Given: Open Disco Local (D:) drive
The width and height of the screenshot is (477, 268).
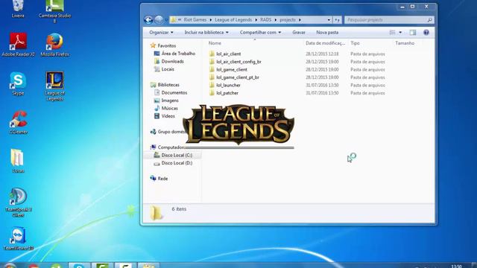Looking at the screenshot, I should 173,163.
